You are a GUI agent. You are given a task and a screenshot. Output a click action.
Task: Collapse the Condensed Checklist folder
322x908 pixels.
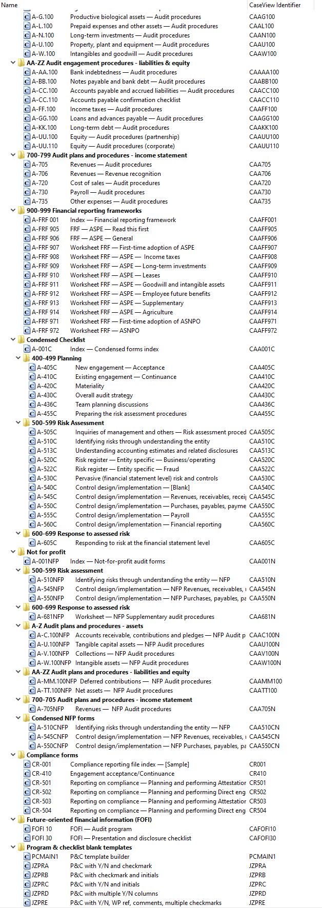tap(13, 340)
